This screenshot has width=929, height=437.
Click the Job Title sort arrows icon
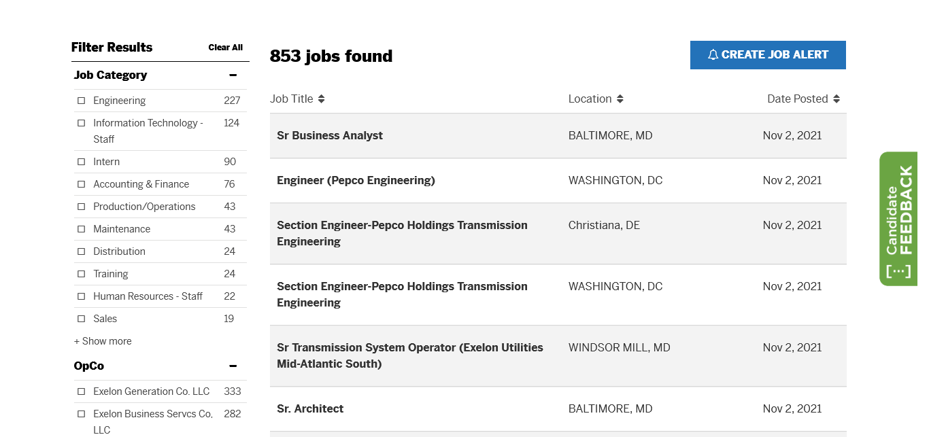tap(322, 99)
